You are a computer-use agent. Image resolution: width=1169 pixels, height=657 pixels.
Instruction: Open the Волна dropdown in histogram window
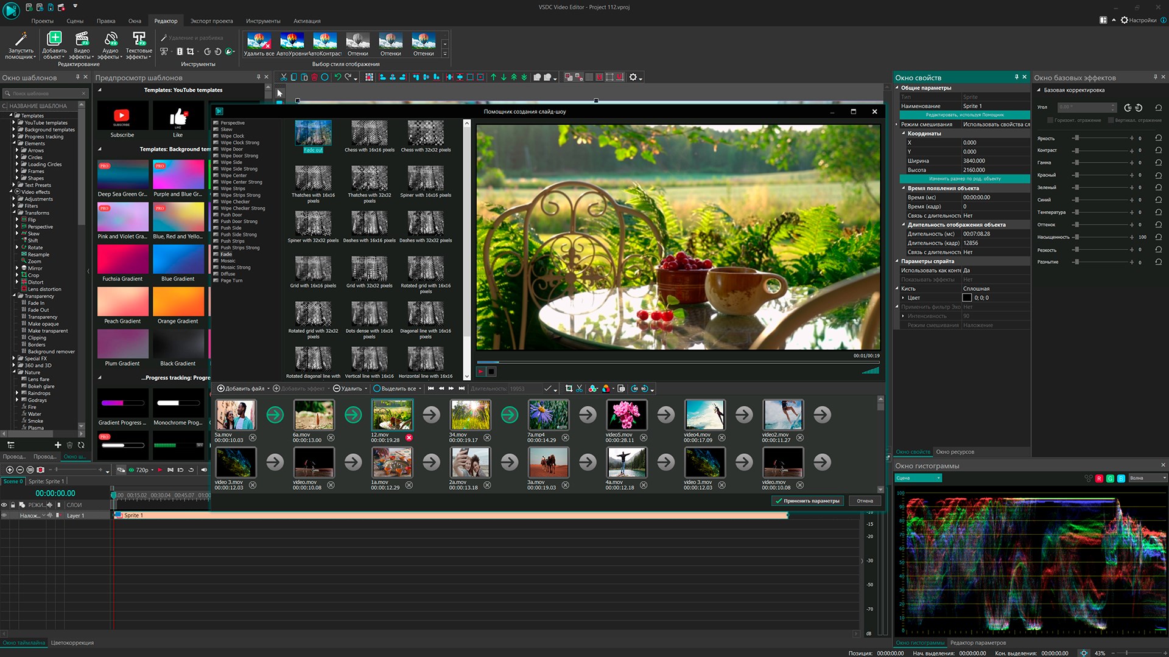pyautogui.click(x=1148, y=478)
